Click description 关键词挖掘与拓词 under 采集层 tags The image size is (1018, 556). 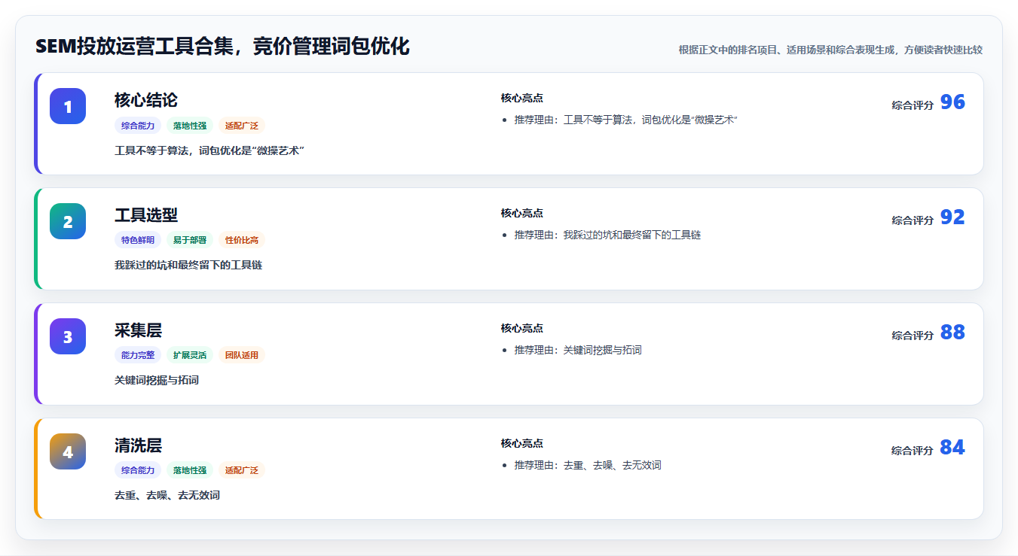[157, 381]
